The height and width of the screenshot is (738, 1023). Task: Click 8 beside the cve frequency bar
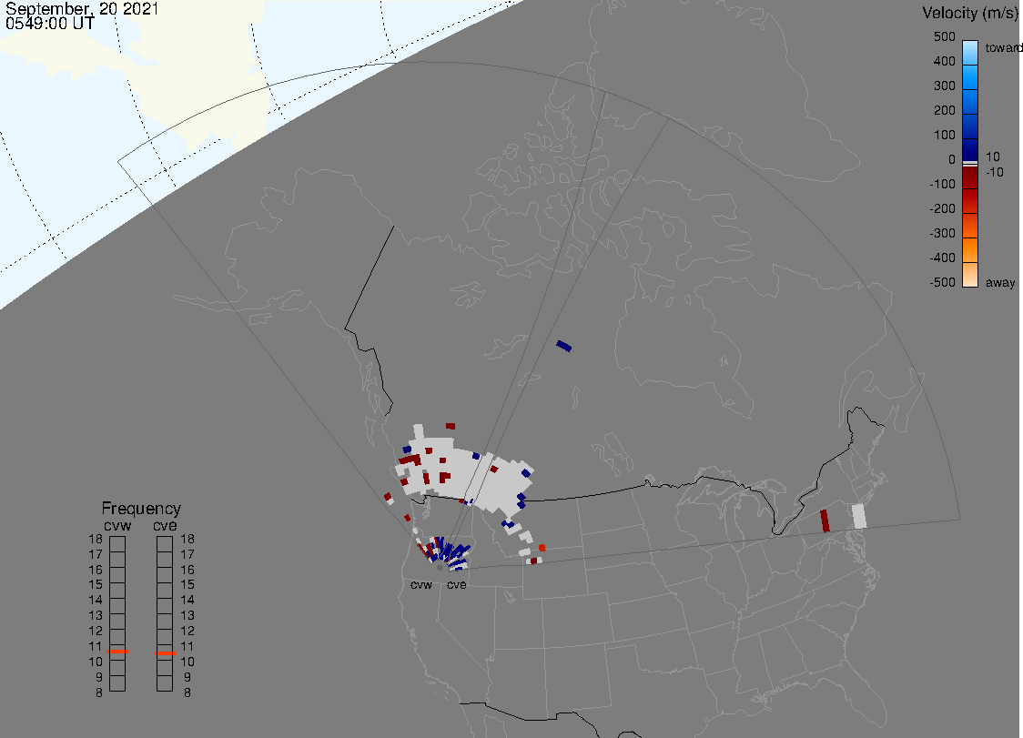tap(187, 693)
